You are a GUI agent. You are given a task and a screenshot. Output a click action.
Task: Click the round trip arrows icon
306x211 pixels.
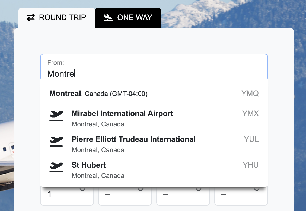pos(31,17)
